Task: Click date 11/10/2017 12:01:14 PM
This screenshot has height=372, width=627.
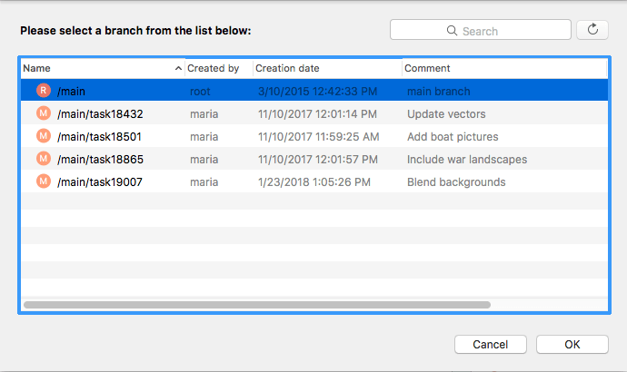Action: coord(317,114)
